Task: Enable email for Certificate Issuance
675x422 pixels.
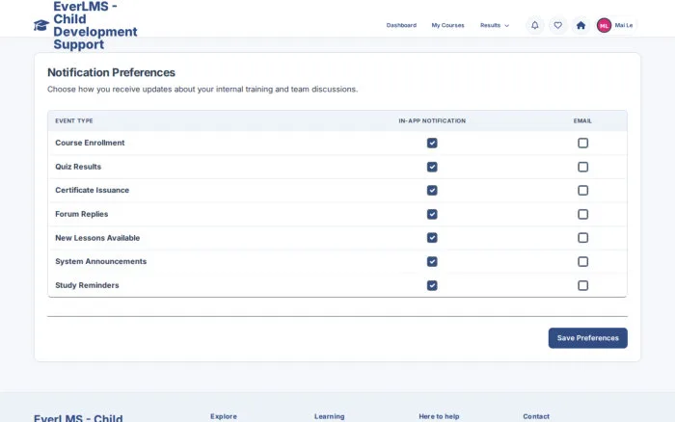Action: [x=582, y=190]
